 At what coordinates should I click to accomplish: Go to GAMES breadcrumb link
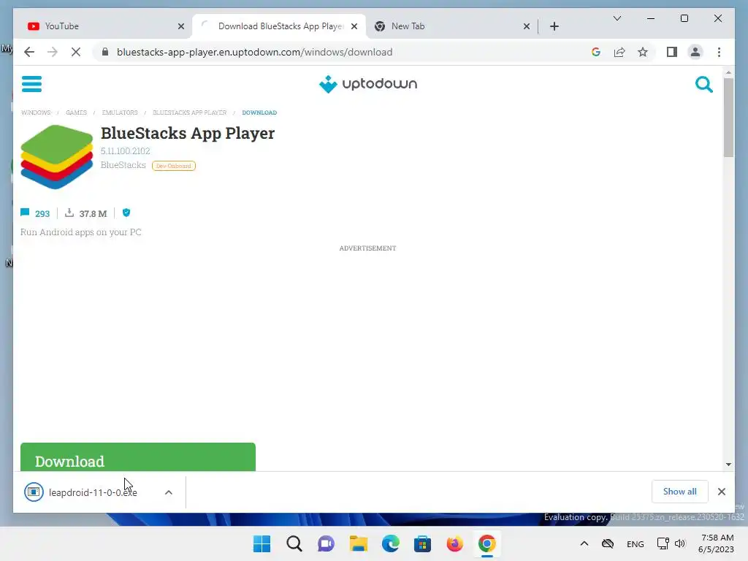point(76,112)
